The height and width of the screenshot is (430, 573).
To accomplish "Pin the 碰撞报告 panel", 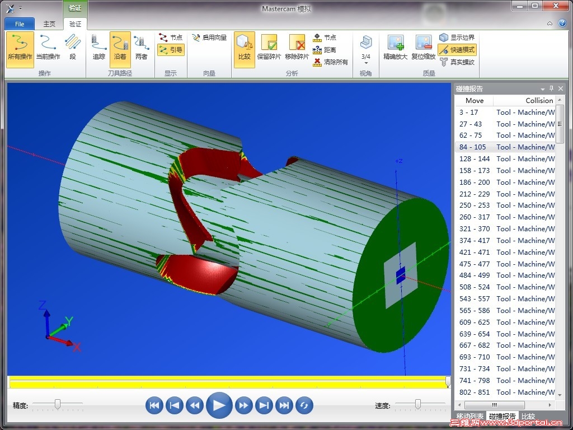I will click(552, 88).
